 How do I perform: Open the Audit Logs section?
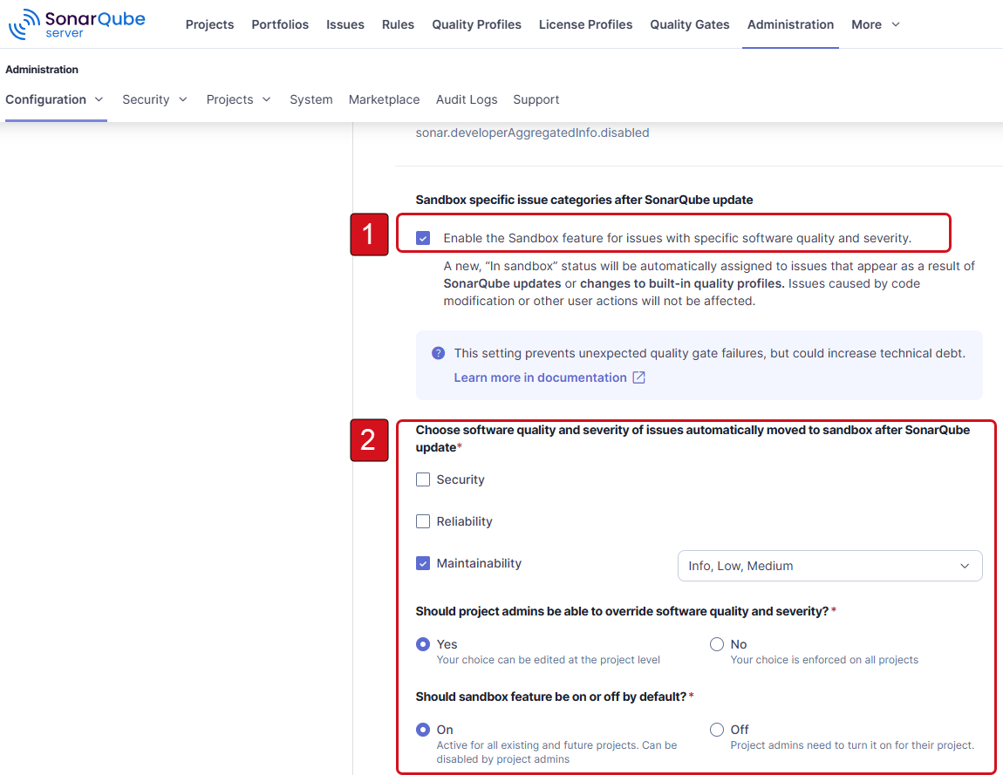pos(467,99)
